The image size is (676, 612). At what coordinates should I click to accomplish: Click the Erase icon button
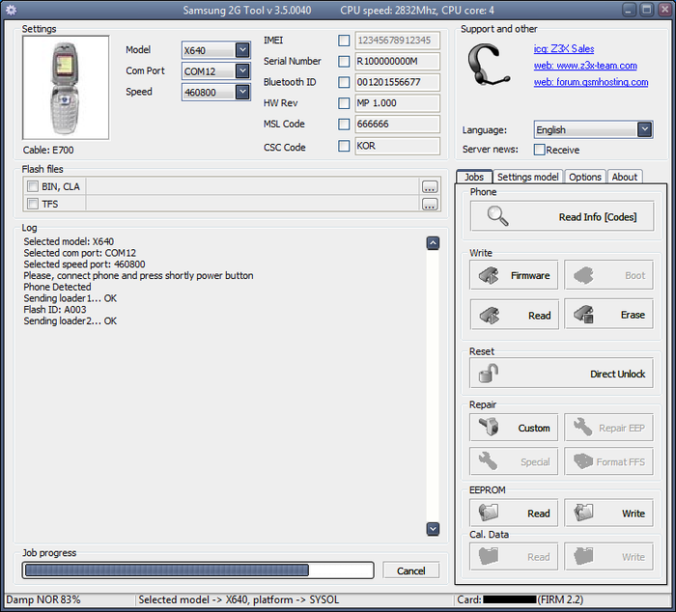pos(583,315)
